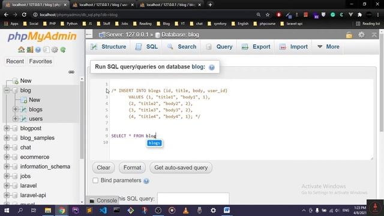Open Sublime Text from taskbar
Screen dimensions: 384x216
tap(89, 211)
